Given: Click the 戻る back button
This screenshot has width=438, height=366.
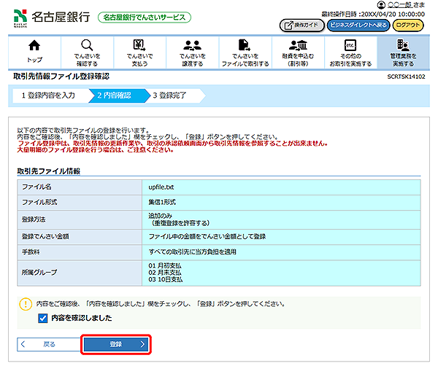Looking at the screenshot, I should [x=44, y=343].
